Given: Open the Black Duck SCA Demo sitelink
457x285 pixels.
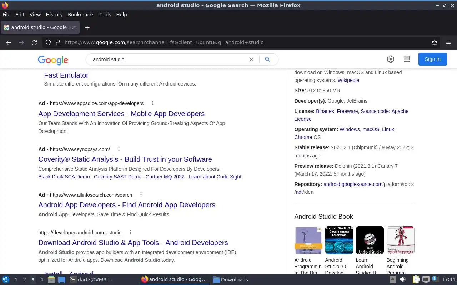Looking at the screenshot, I should point(64,177).
